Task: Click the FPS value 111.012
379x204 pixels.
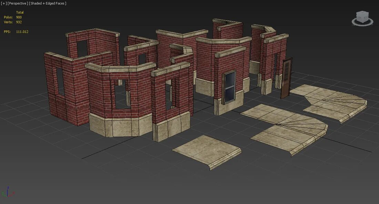Action: coord(22,32)
